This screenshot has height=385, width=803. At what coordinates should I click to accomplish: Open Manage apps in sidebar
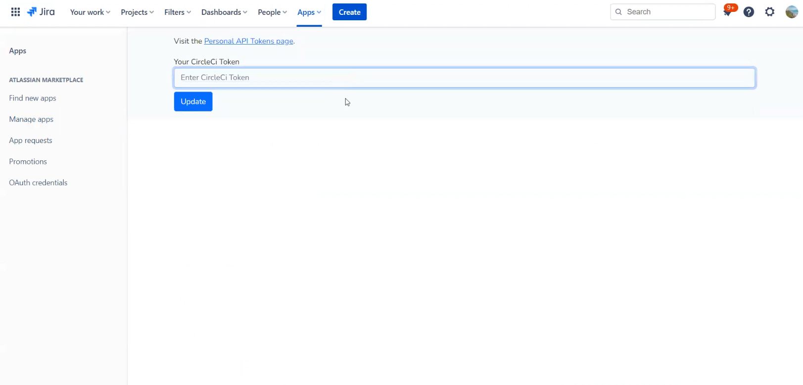[31, 119]
